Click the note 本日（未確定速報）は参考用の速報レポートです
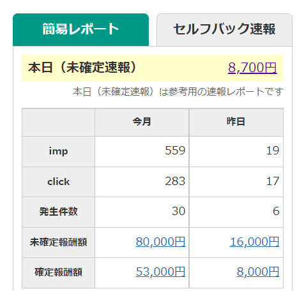297x291 pixels. pos(178,92)
